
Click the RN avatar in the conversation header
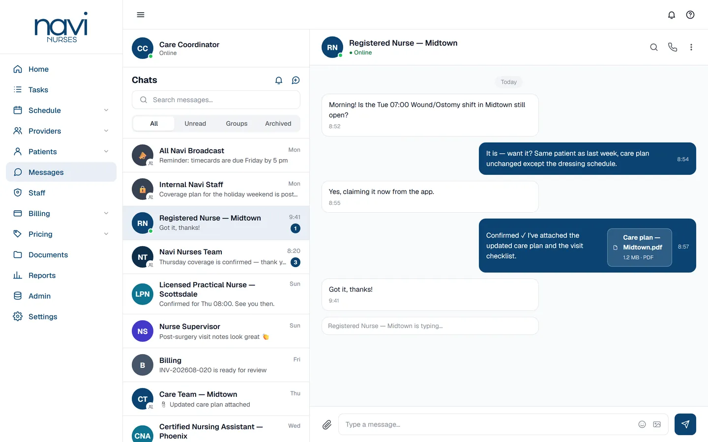click(332, 47)
